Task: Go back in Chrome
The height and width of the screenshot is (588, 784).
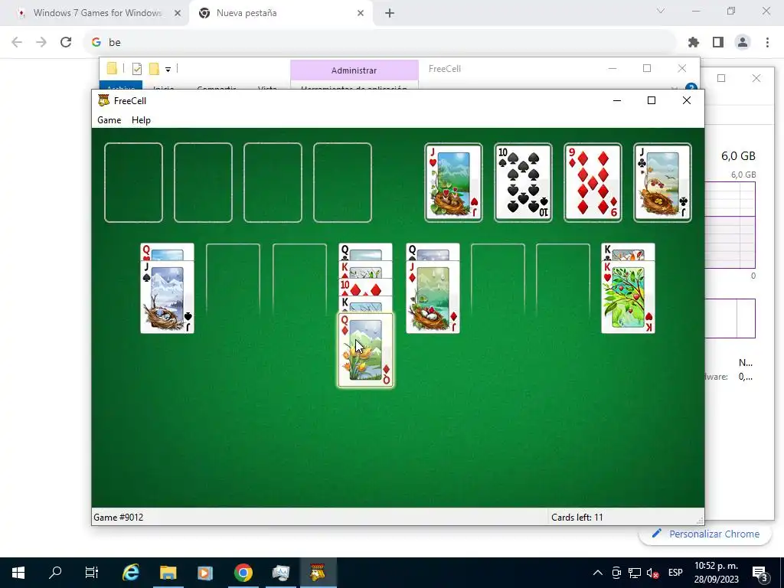Action: click(17, 42)
